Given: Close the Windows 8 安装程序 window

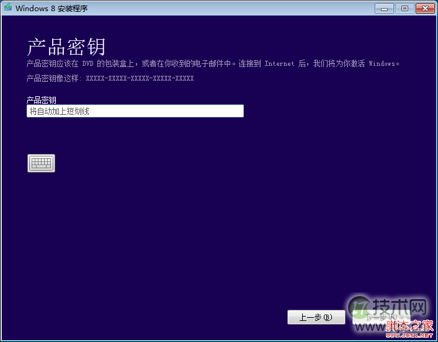Looking at the screenshot, I should pyautogui.click(x=425, y=9).
